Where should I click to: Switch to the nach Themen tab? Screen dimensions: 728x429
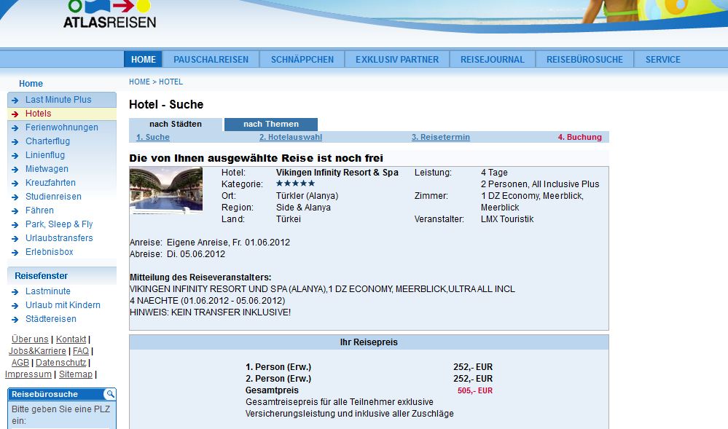[271, 125]
